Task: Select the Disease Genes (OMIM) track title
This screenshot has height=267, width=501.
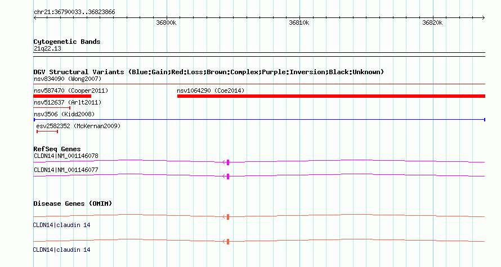Action: pos(73,203)
